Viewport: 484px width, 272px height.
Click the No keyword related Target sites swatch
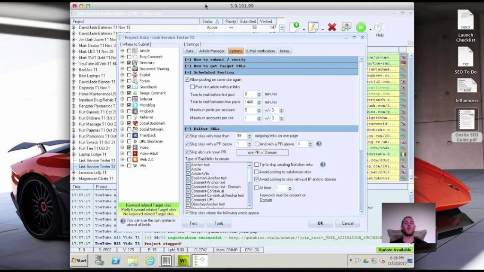tap(148, 214)
